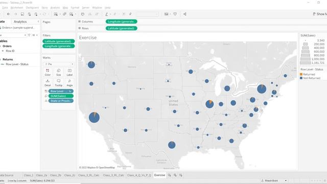327x184 pixels.
Task: Switch to the Class_1 sheet tab
Action: coord(29,175)
